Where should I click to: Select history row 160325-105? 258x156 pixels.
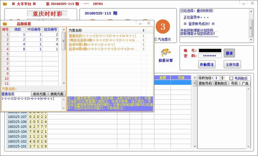[x=17, y=127]
